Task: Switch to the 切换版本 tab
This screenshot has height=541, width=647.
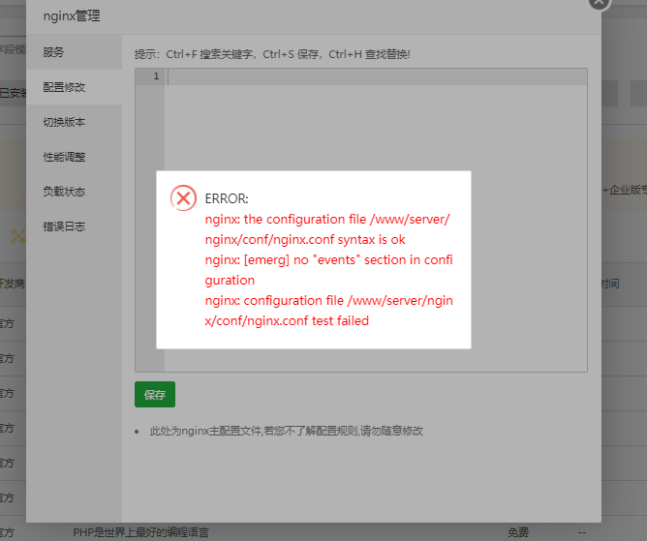Action: click(x=75, y=122)
